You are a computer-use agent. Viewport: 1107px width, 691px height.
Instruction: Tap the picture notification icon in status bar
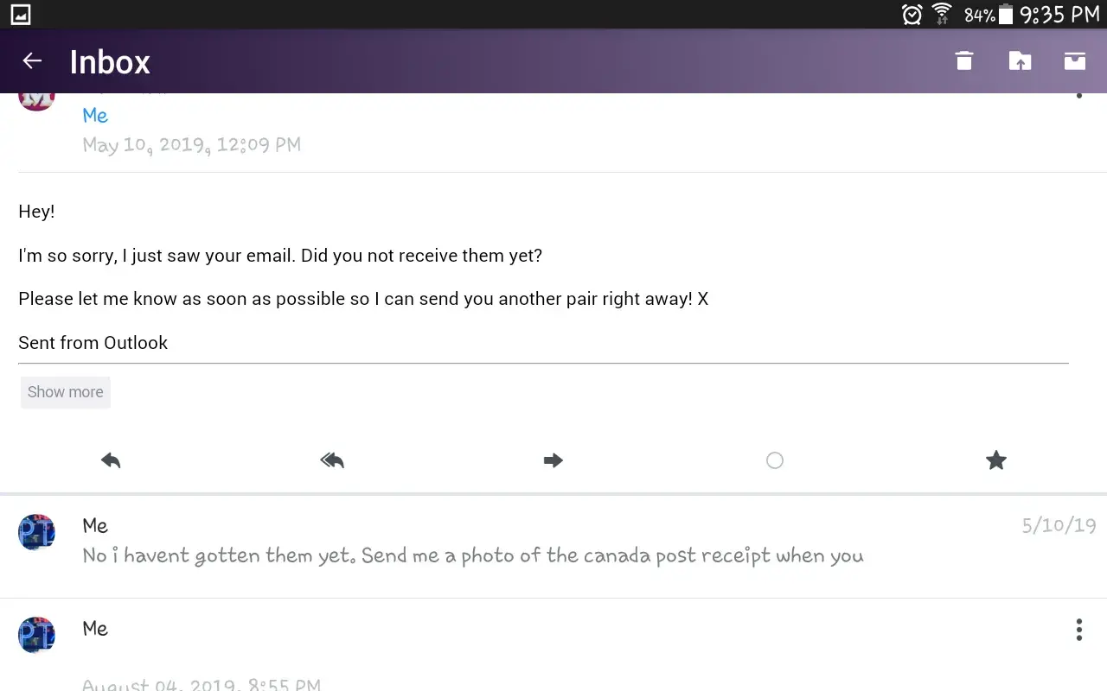tap(20, 14)
